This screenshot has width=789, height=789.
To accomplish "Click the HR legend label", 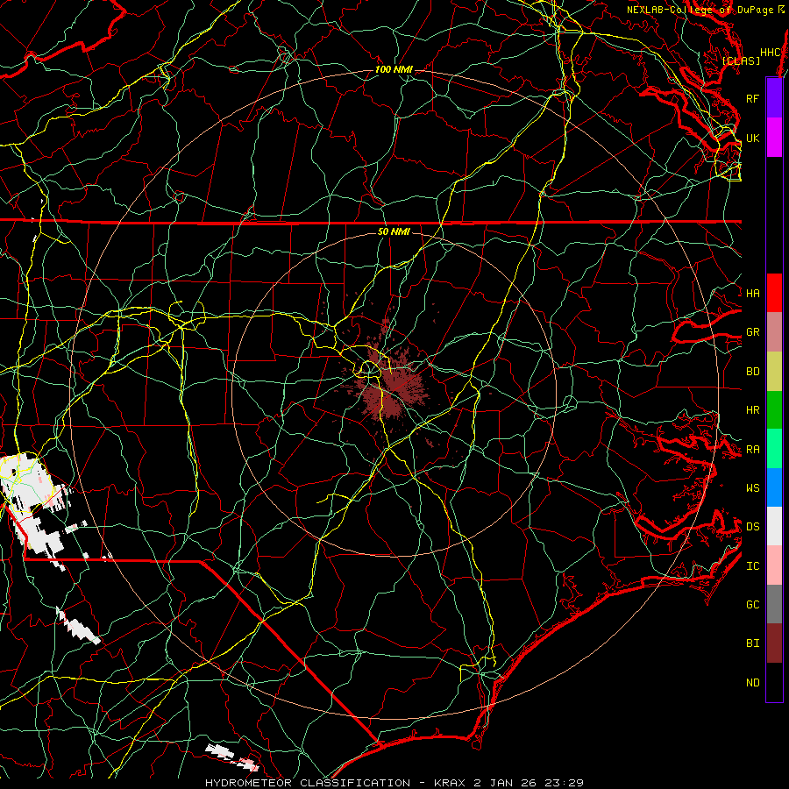I will coord(752,410).
